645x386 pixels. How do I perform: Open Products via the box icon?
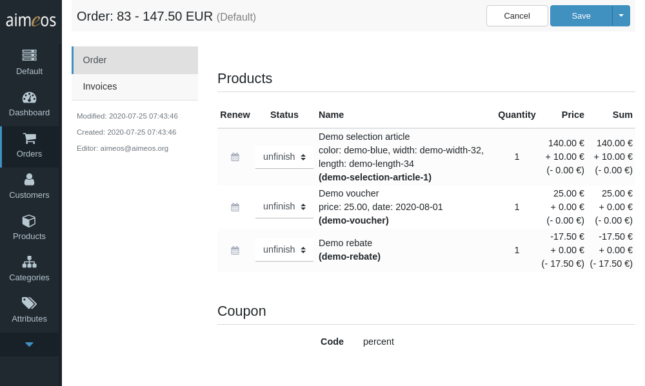coord(29,221)
